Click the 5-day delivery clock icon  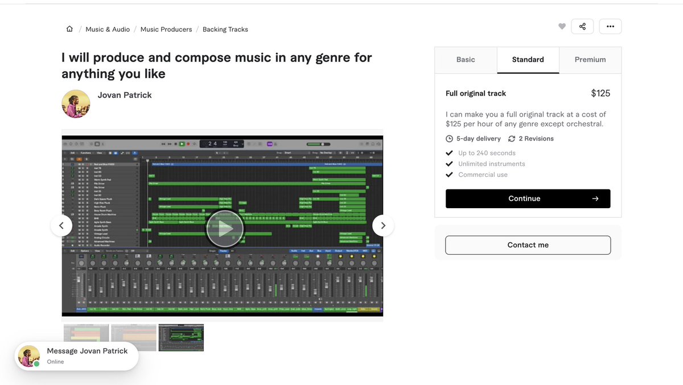pyautogui.click(x=449, y=139)
